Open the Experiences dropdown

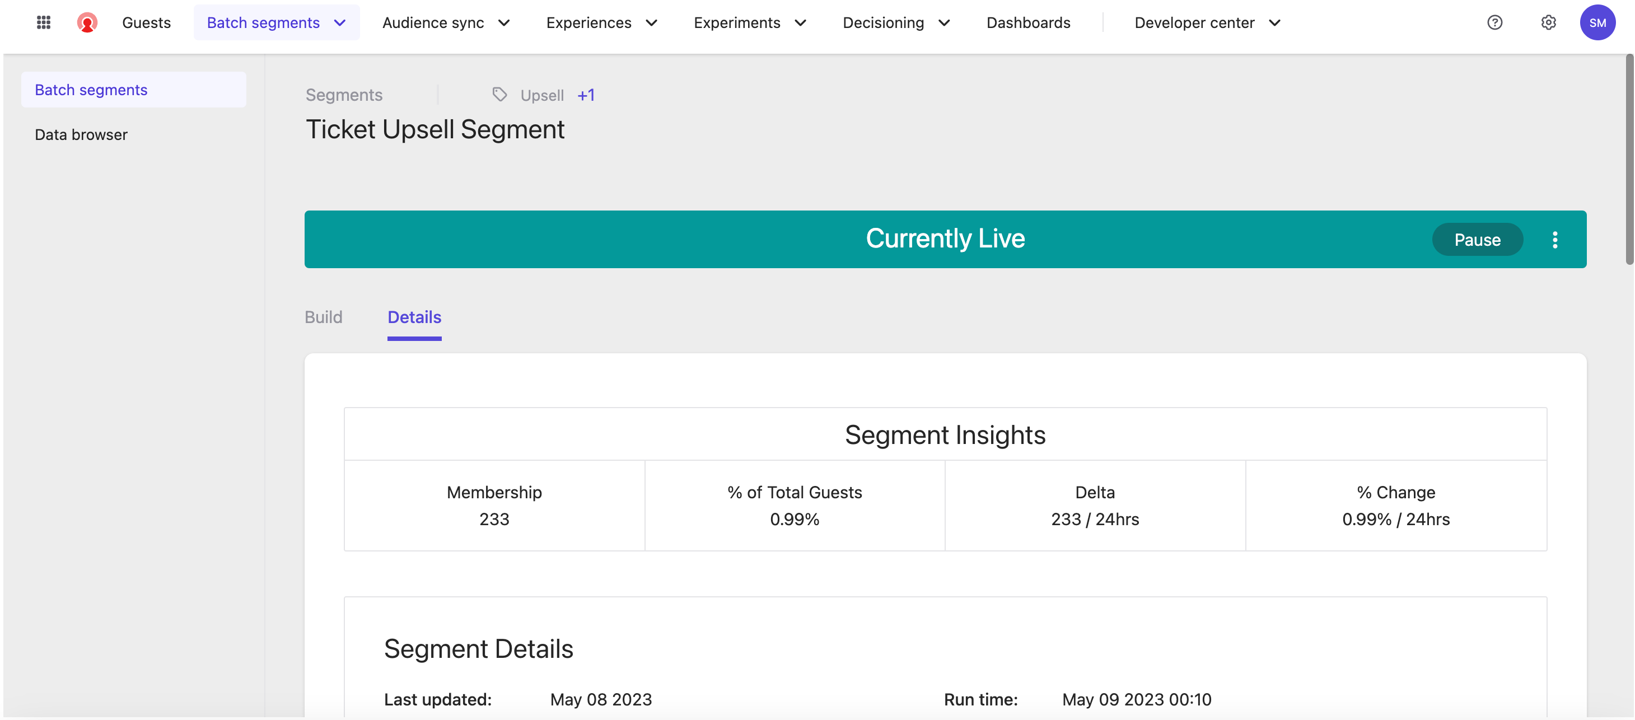601,23
